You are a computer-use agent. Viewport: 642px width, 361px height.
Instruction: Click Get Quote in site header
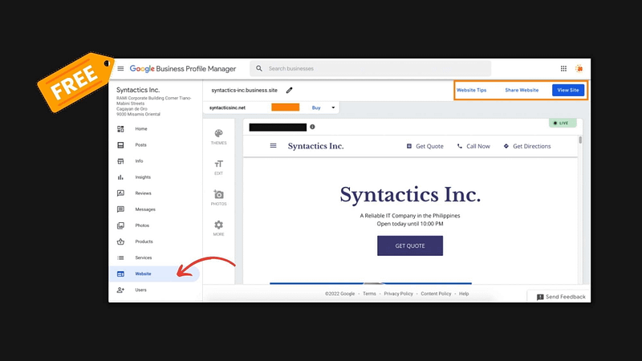(425, 146)
